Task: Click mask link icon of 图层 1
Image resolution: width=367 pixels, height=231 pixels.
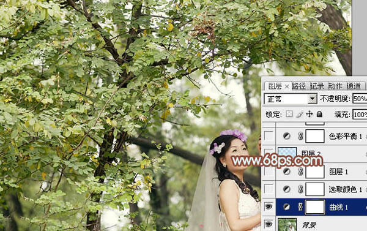Action: click(300, 172)
